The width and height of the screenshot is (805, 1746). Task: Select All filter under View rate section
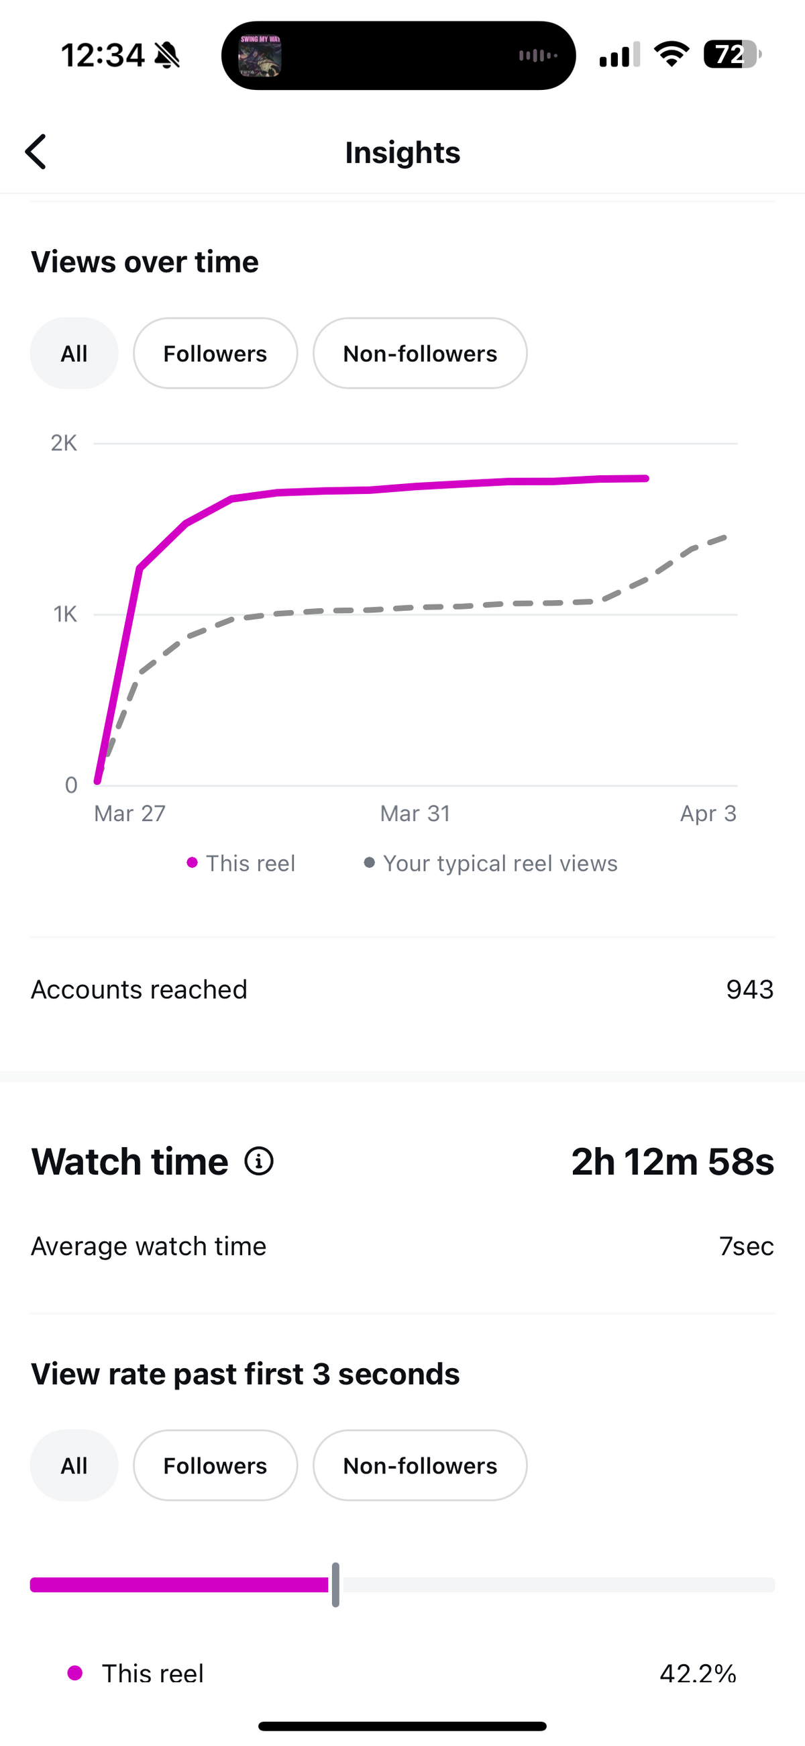coord(74,1465)
